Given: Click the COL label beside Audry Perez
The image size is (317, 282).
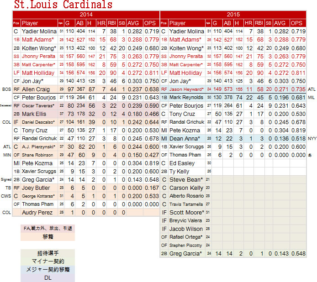Looking at the screenshot, I should (7, 213).
